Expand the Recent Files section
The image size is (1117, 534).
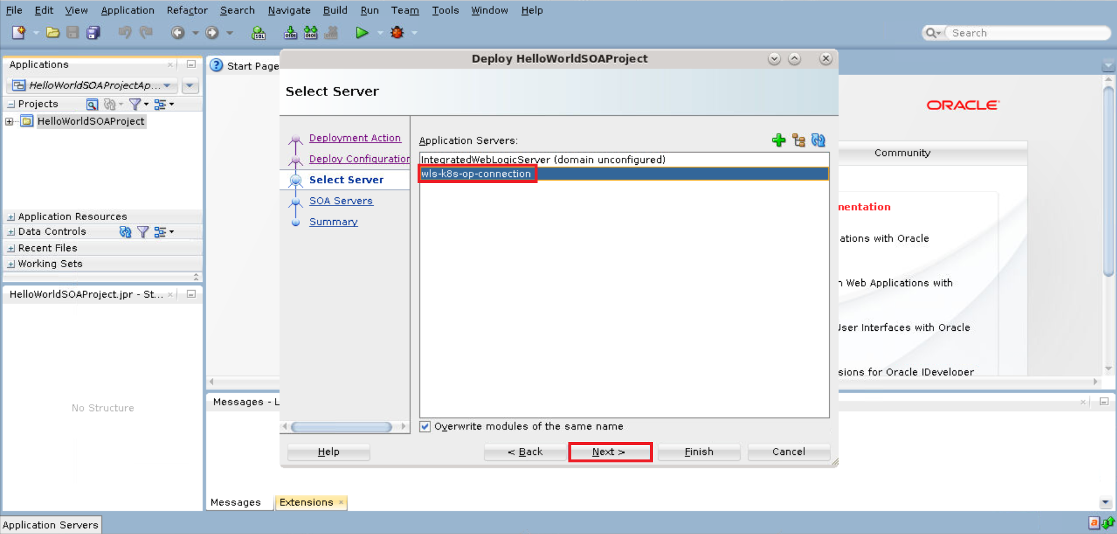11,248
